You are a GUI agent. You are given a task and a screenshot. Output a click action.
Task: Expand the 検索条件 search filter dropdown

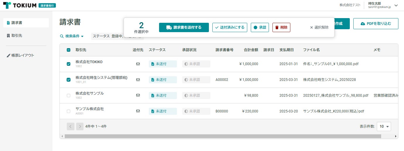coord(72,36)
